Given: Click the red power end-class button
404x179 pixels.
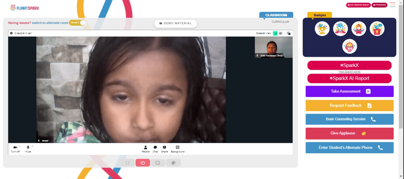Looking at the screenshot, I should click(143, 163).
